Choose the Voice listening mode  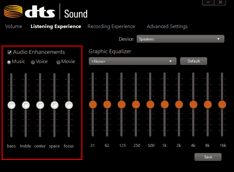click(33, 62)
